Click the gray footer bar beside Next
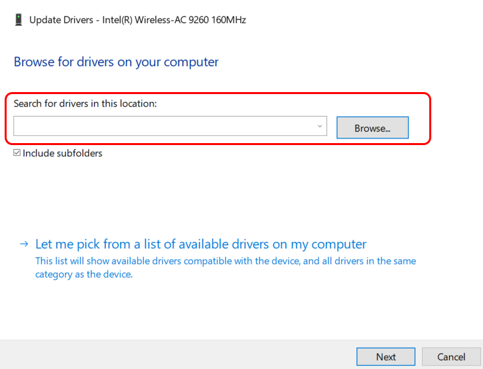Image resolution: width=483 pixels, height=369 pixels. (177, 354)
